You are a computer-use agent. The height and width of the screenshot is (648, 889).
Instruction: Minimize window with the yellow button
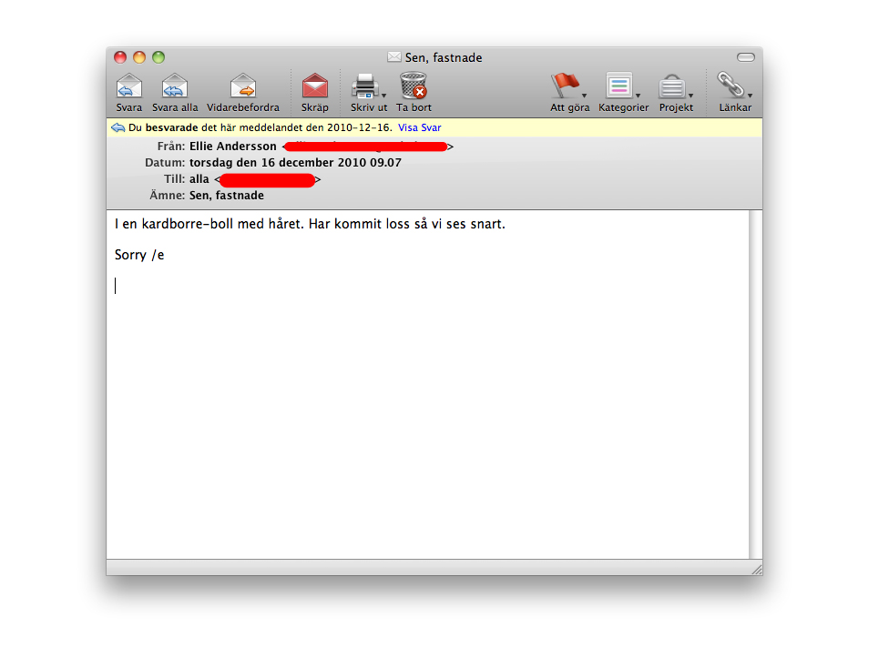(x=139, y=57)
